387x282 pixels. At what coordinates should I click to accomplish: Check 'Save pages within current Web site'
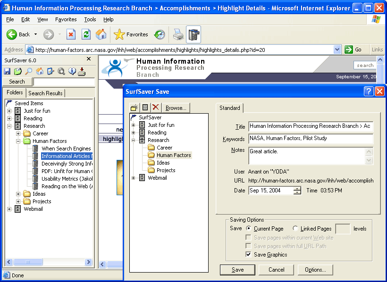(249, 238)
